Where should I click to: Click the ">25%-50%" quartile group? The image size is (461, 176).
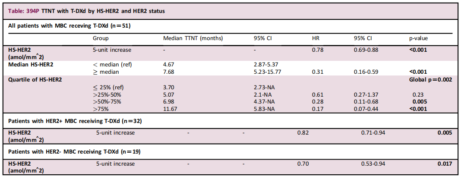[x=107, y=94]
